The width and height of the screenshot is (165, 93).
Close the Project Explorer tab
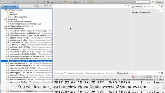click(x=18, y=6)
